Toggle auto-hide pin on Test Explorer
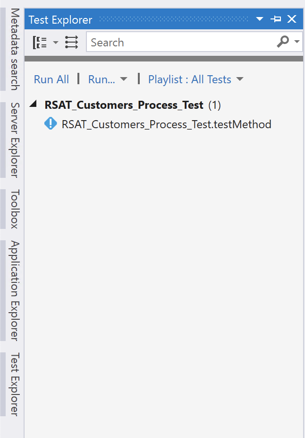The height and width of the screenshot is (438, 305). click(x=276, y=19)
